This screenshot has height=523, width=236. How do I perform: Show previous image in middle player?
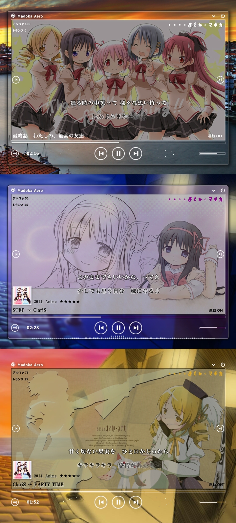tap(16, 254)
